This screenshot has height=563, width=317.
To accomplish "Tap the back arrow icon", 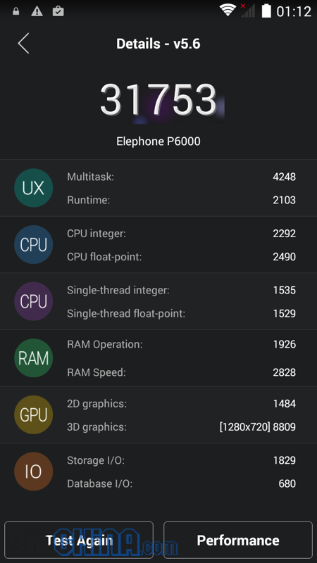I will pos(24,44).
